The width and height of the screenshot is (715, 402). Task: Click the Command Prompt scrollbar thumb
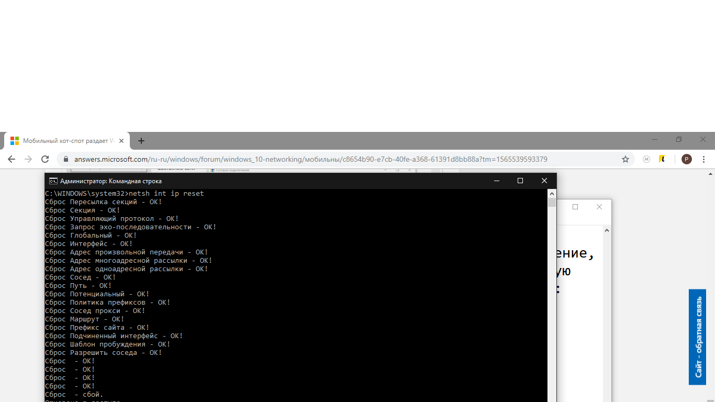click(552, 203)
